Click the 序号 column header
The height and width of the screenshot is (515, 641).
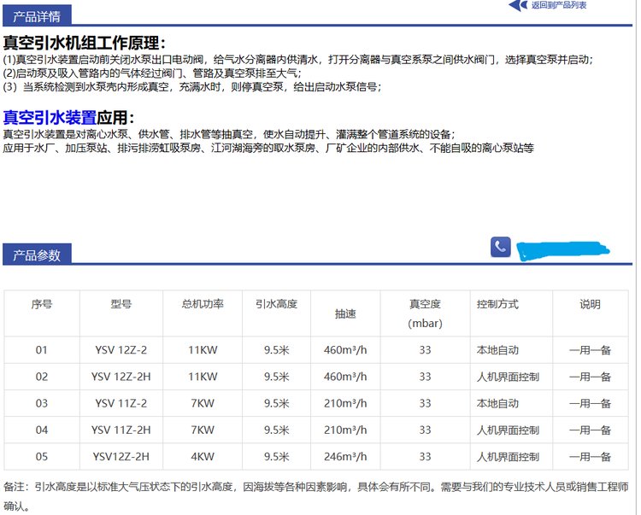point(42,304)
